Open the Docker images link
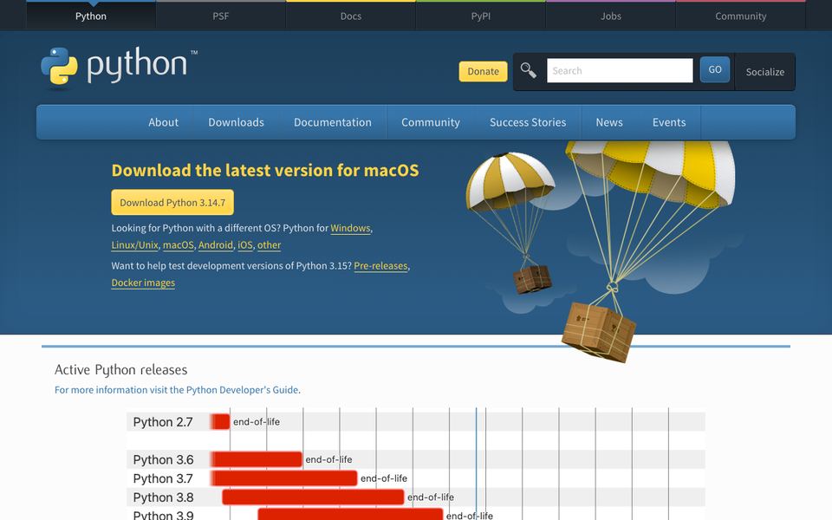 coord(143,283)
